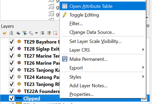Image resolution: width=152 pixels, height=104 pixels.
Task: Click the Expand All layers icon
Action: (43, 33)
